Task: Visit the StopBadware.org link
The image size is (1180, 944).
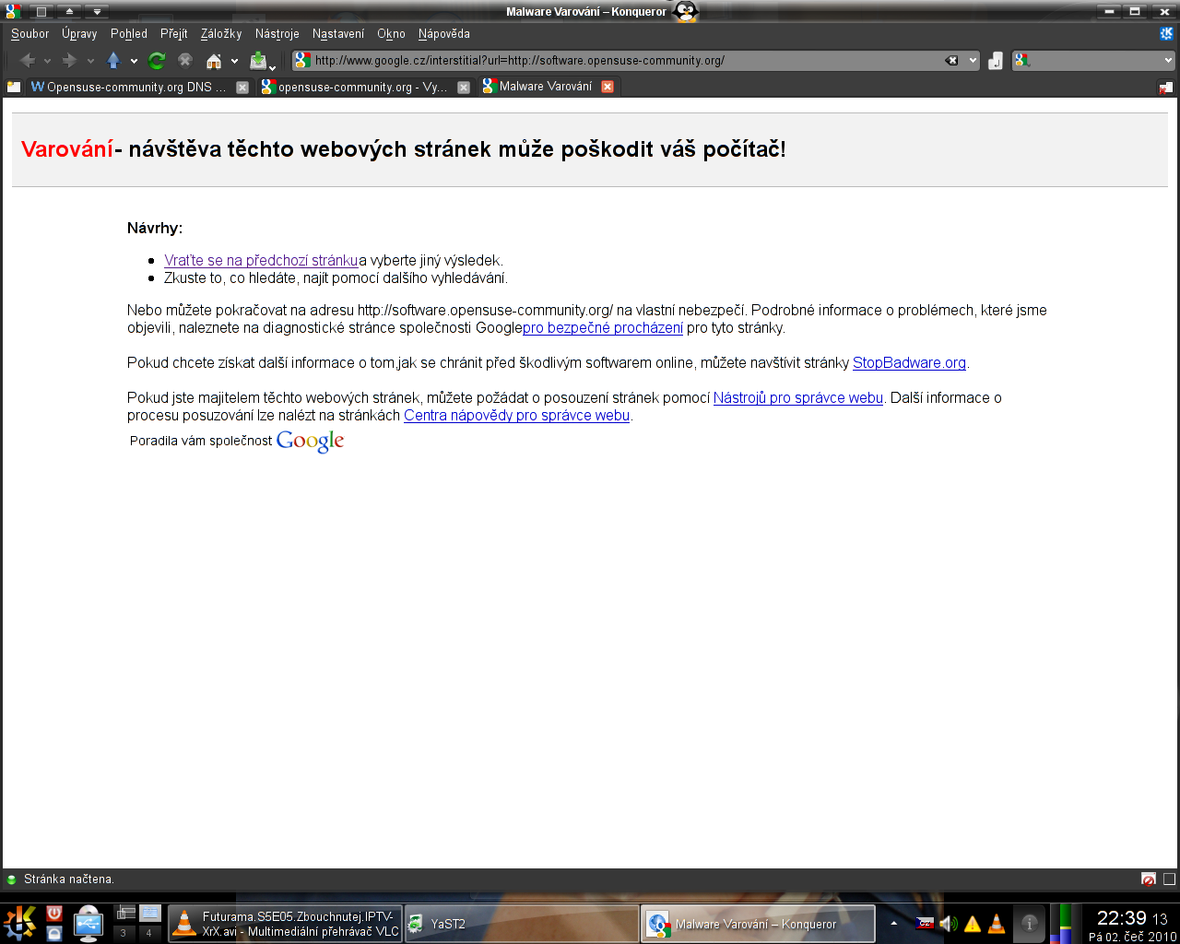Action: (909, 363)
